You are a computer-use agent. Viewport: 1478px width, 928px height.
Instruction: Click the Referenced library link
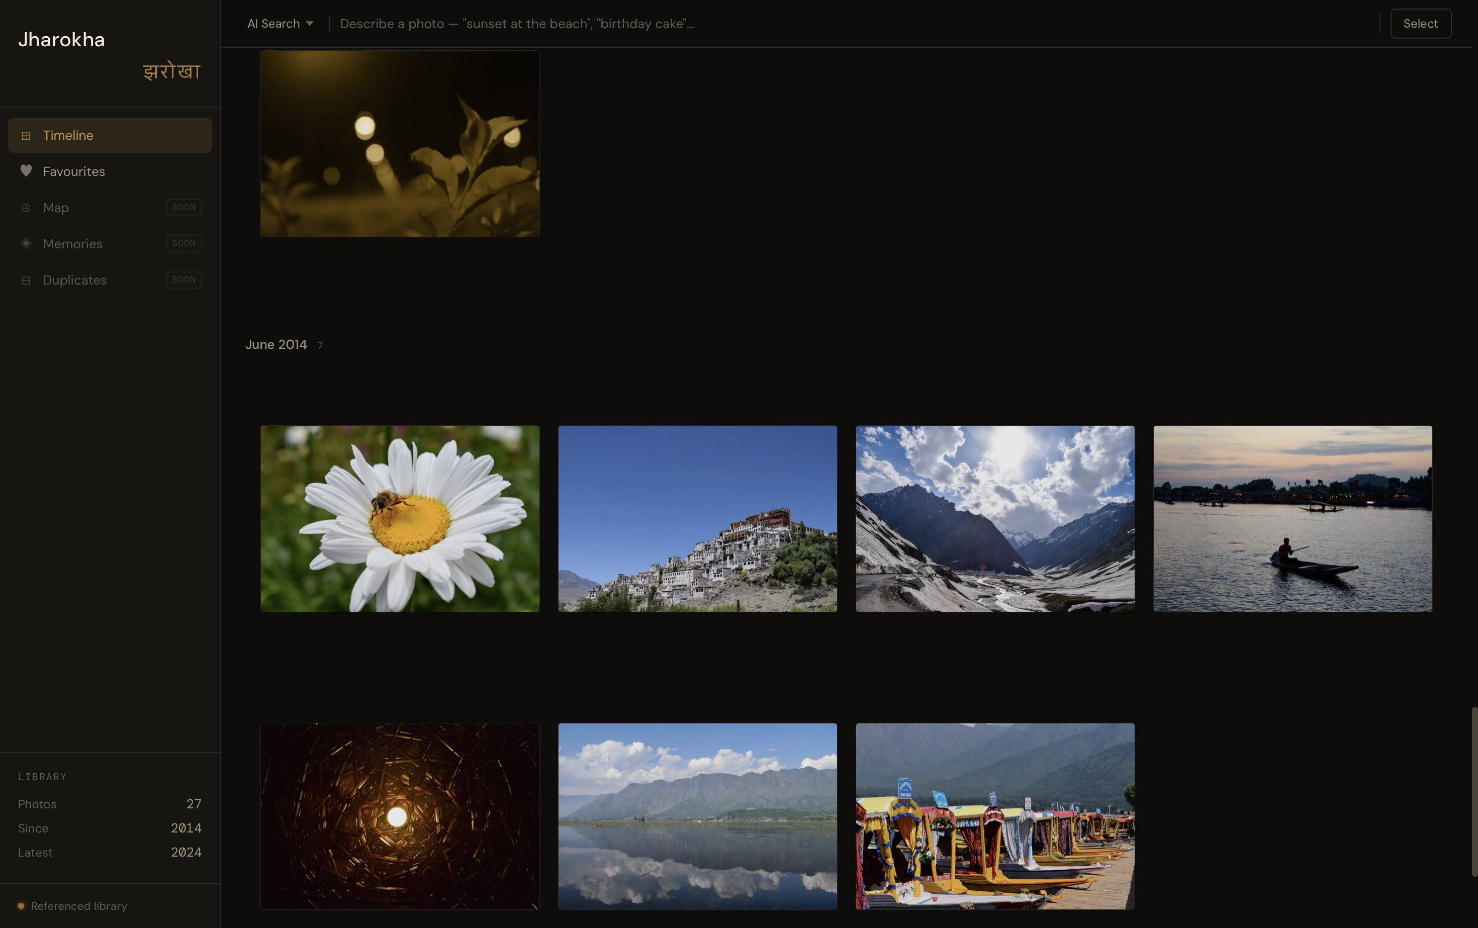point(78,906)
